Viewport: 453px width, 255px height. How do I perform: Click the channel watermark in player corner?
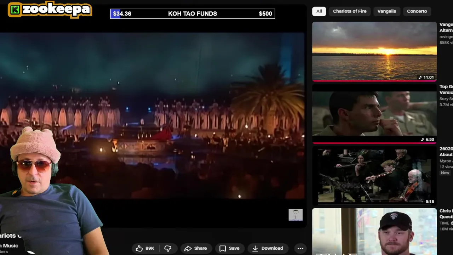tap(296, 215)
